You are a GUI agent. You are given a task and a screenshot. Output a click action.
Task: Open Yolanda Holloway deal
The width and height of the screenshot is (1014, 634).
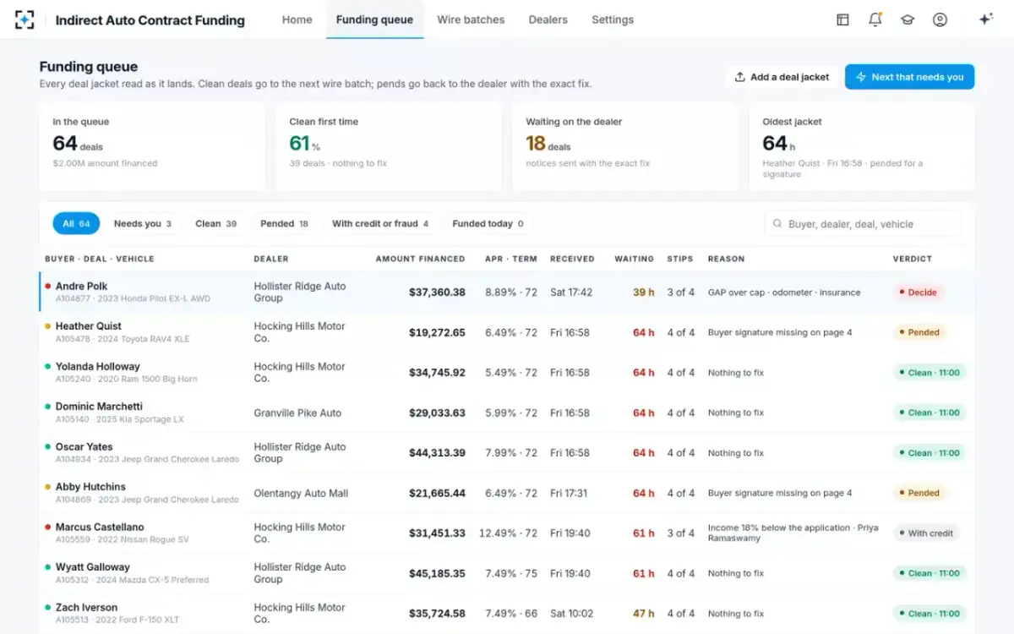[x=507, y=373]
